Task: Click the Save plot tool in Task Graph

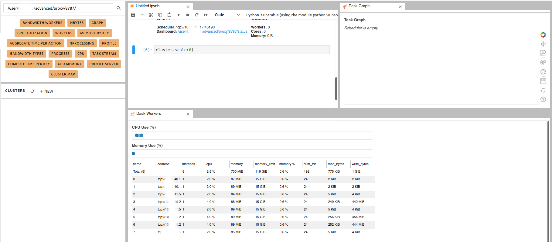Action: click(x=543, y=81)
